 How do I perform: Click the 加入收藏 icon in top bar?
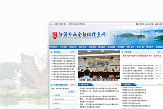click(146, 24)
